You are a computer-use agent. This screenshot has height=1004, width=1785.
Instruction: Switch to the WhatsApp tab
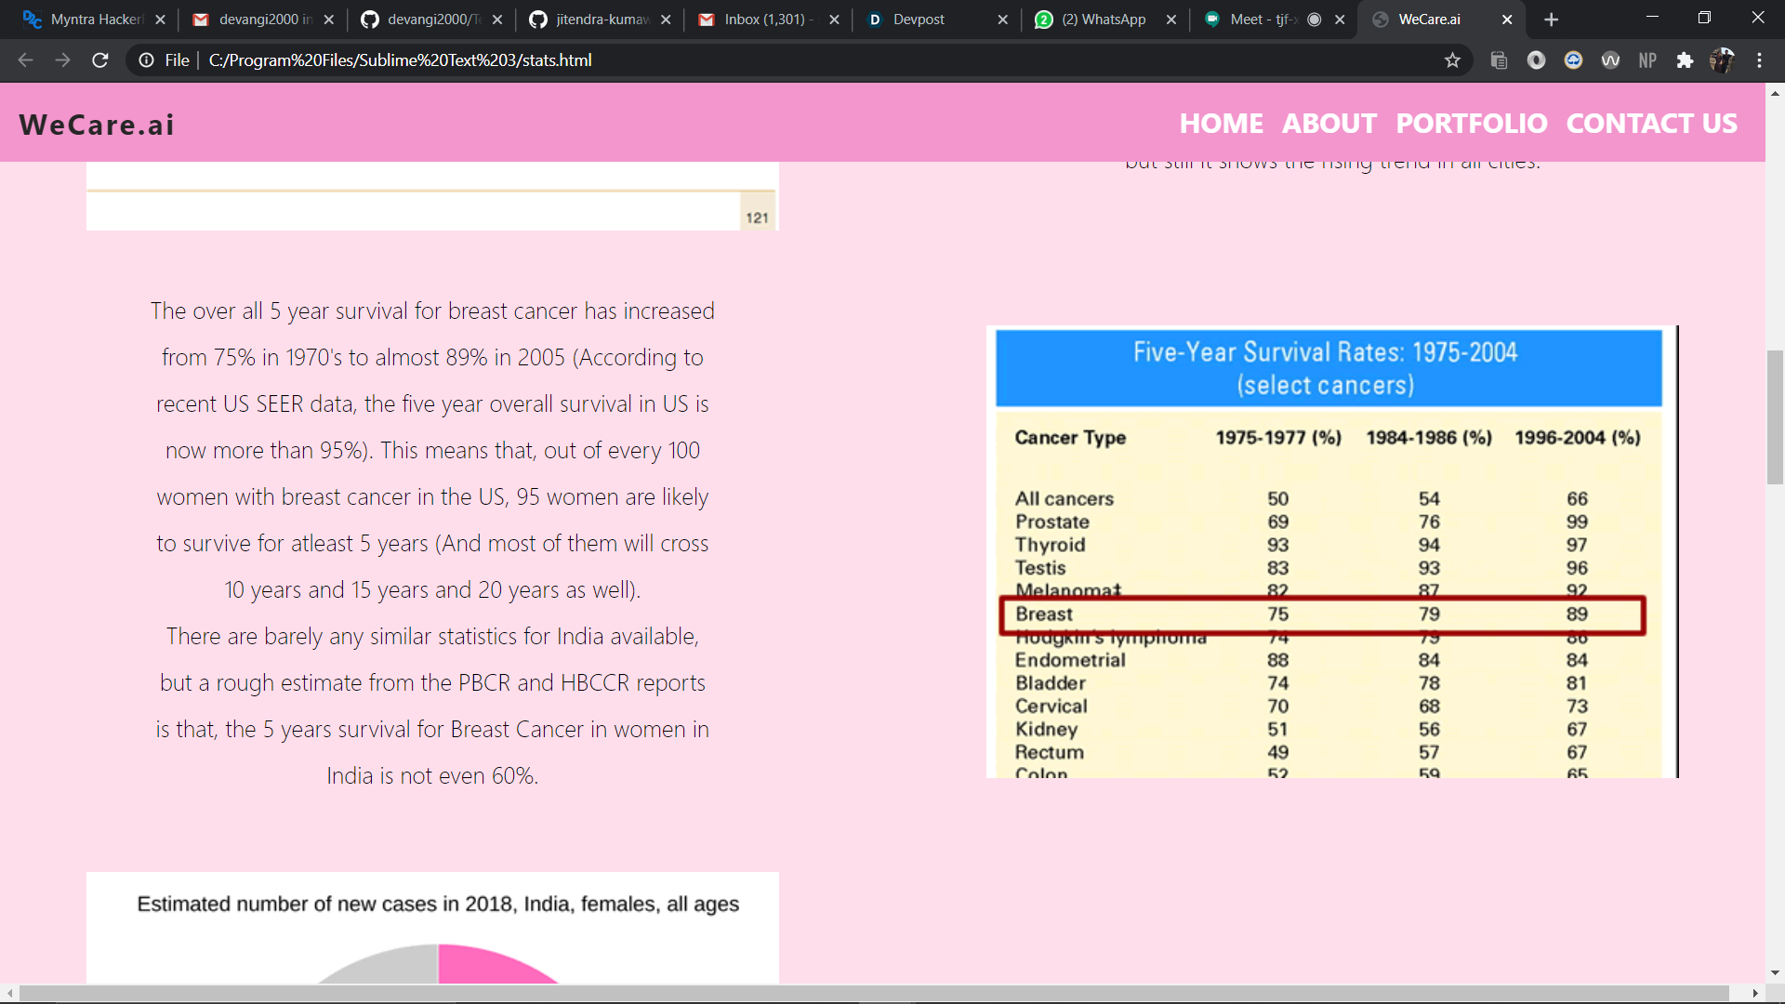(x=1104, y=20)
